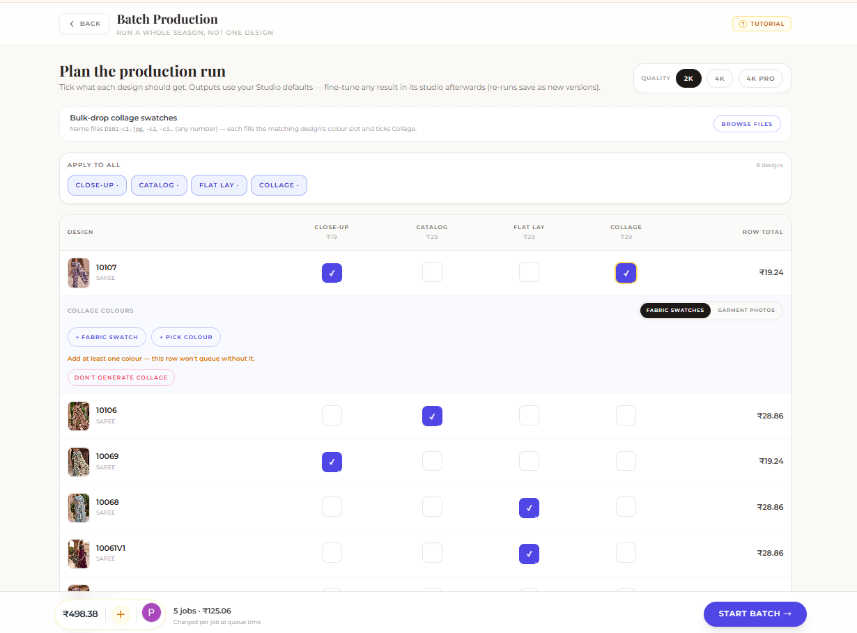Set quality to 4K Pro
Image resolution: width=857 pixels, height=633 pixels.
760,79
